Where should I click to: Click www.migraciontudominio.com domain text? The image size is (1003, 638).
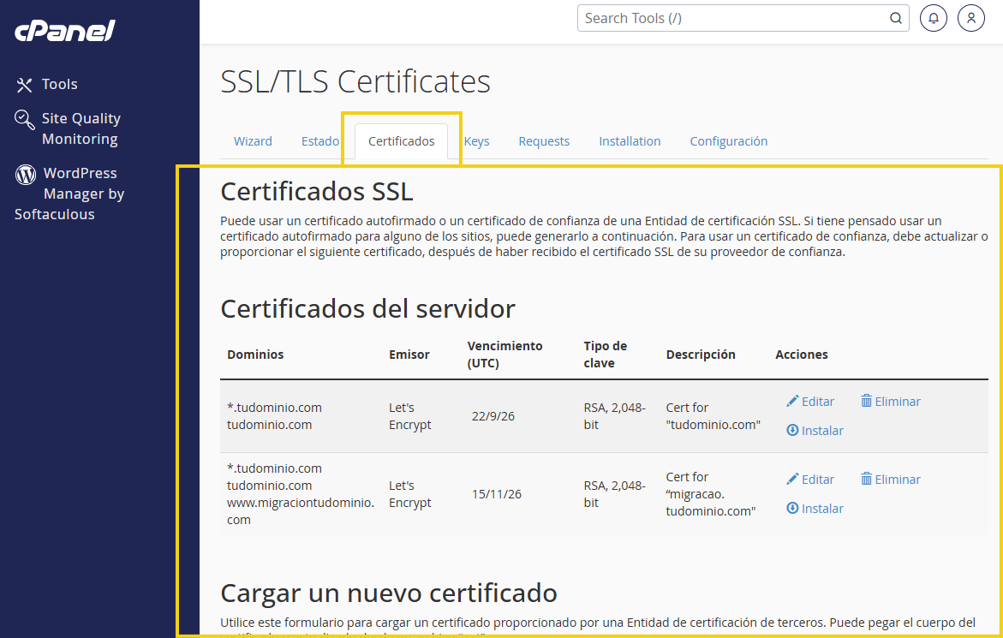pyautogui.click(x=301, y=510)
